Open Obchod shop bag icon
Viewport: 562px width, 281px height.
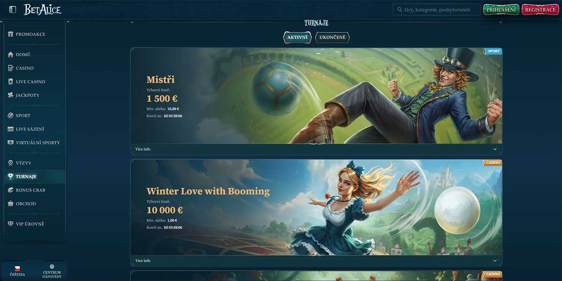coord(11,204)
